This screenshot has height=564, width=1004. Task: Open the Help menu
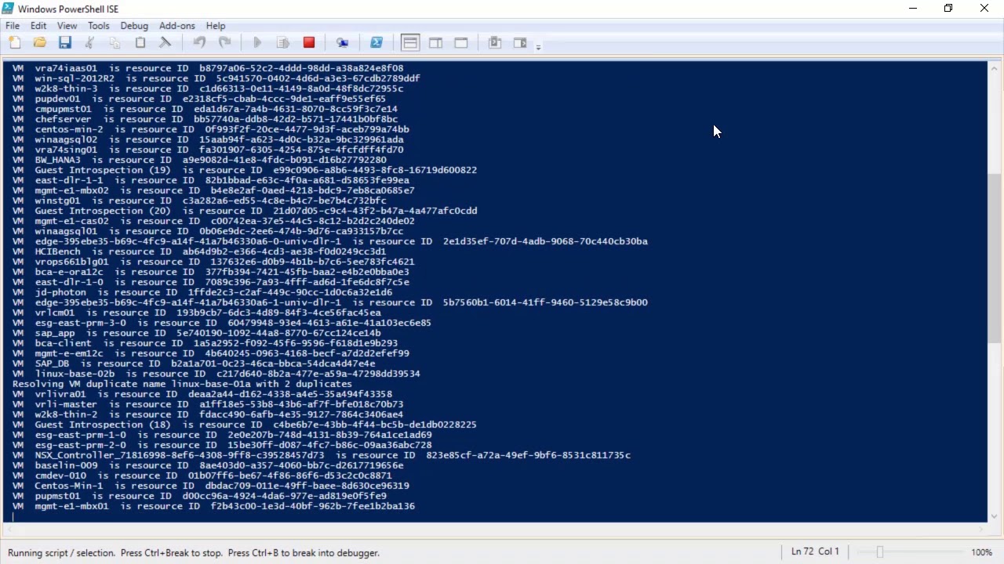coord(216,26)
